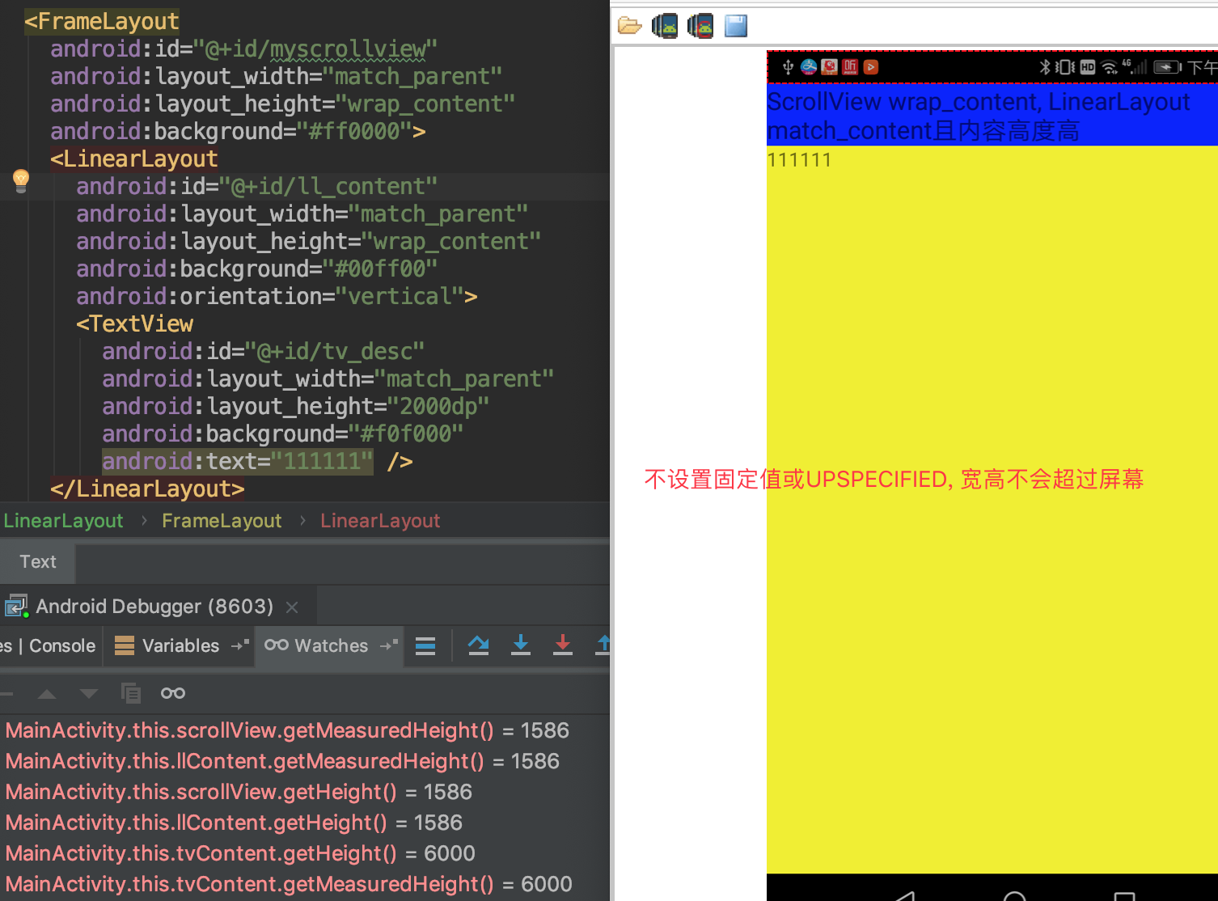The height and width of the screenshot is (901, 1218).
Task: Select the Android Debugger (8603) tab
Action: pyautogui.click(x=154, y=607)
